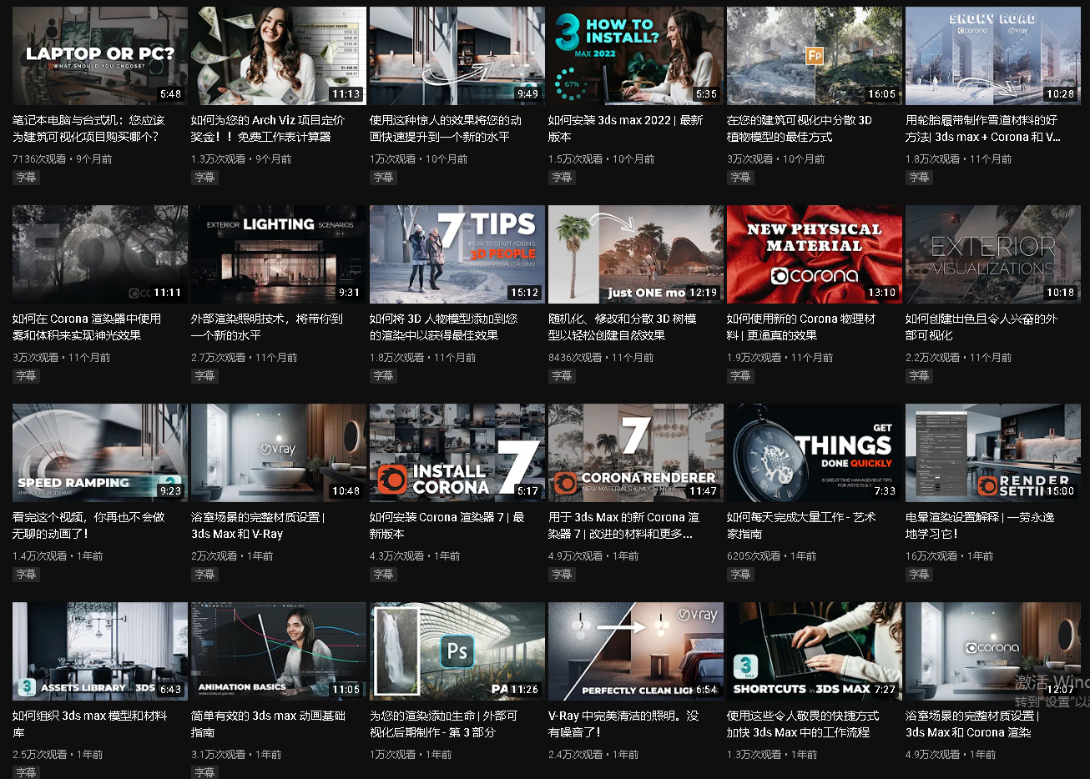
Task: Click 字幕 badge under Corona physical material video
Action: pos(740,376)
